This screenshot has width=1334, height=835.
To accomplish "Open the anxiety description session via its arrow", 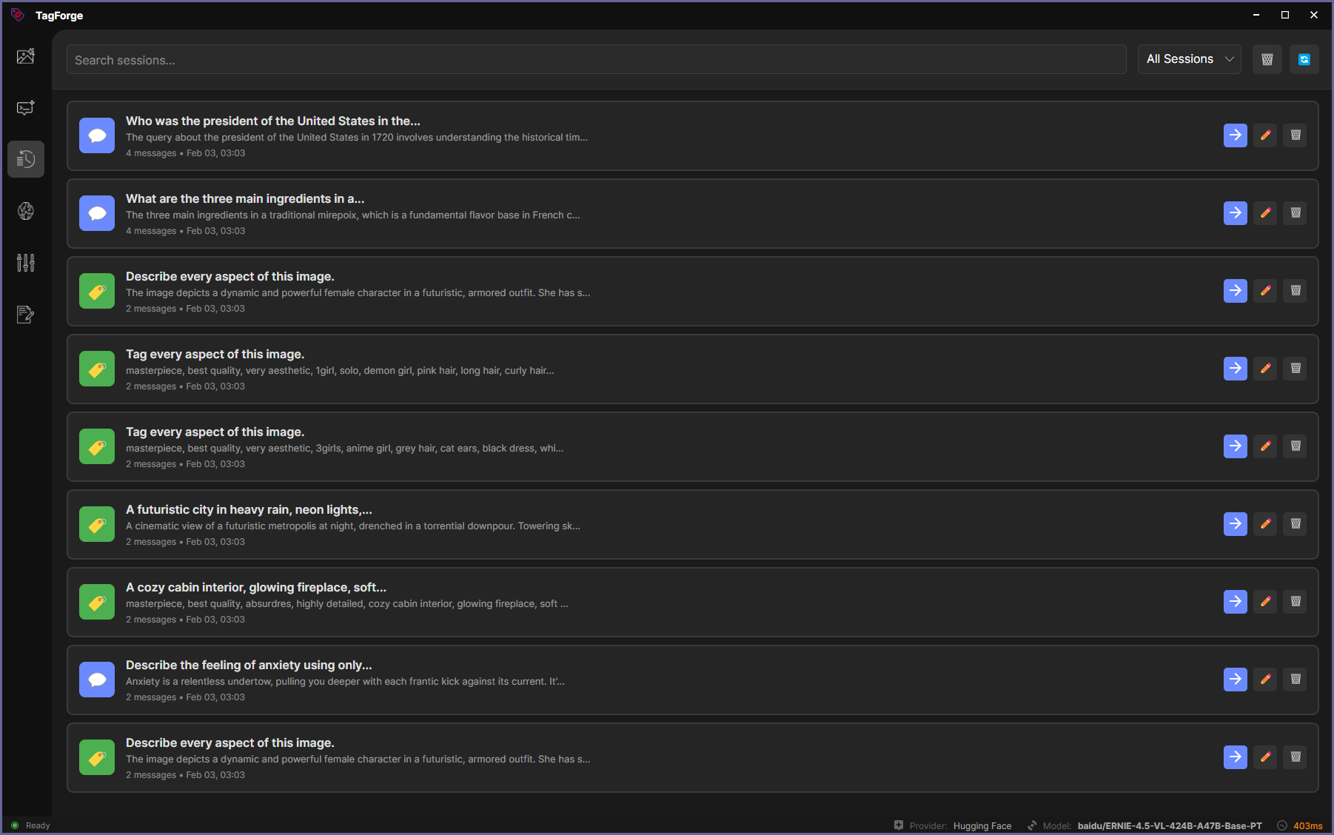I will click(x=1235, y=679).
